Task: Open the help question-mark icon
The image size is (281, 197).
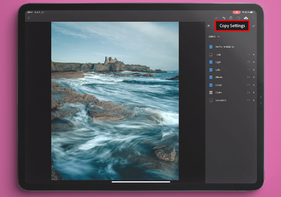Action: coord(231,18)
